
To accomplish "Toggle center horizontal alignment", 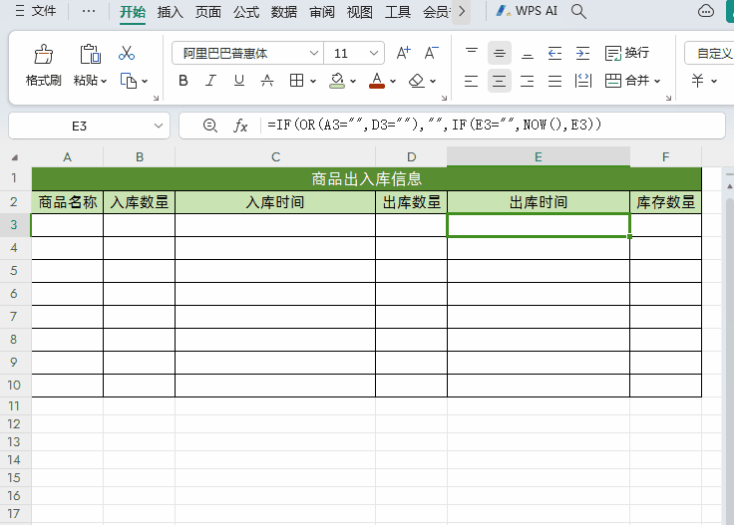I will coord(499,81).
